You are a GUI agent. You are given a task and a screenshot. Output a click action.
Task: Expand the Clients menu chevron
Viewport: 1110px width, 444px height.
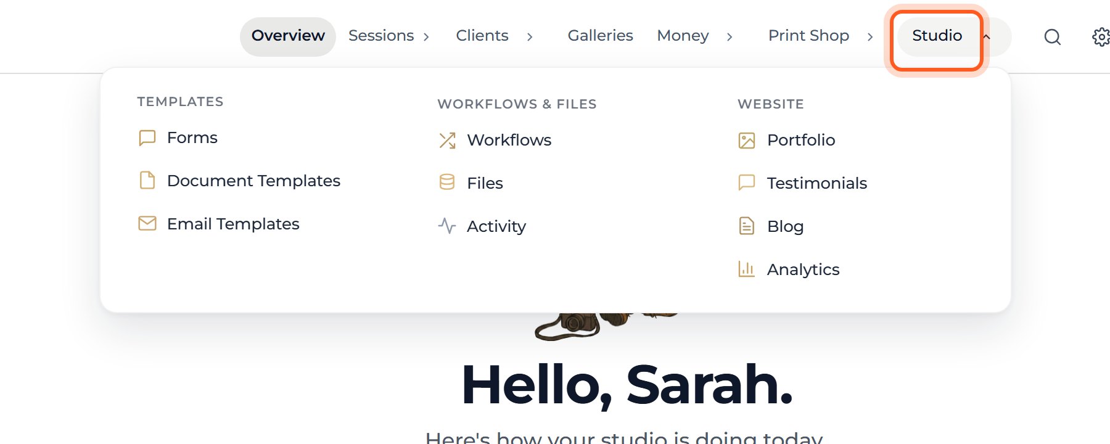coord(530,37)
